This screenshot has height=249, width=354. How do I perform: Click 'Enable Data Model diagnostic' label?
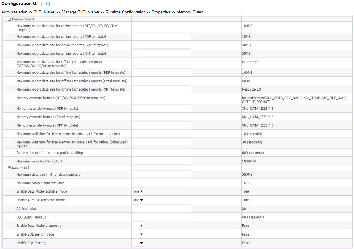(x=39, y=225)
